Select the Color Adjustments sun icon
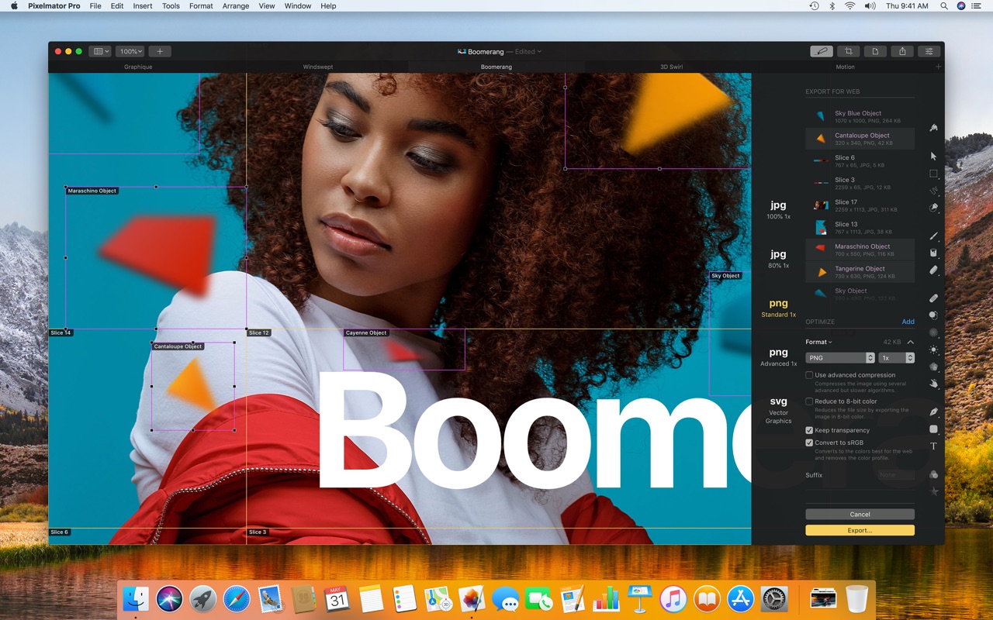The image size is (993, 620). point(933,350)
